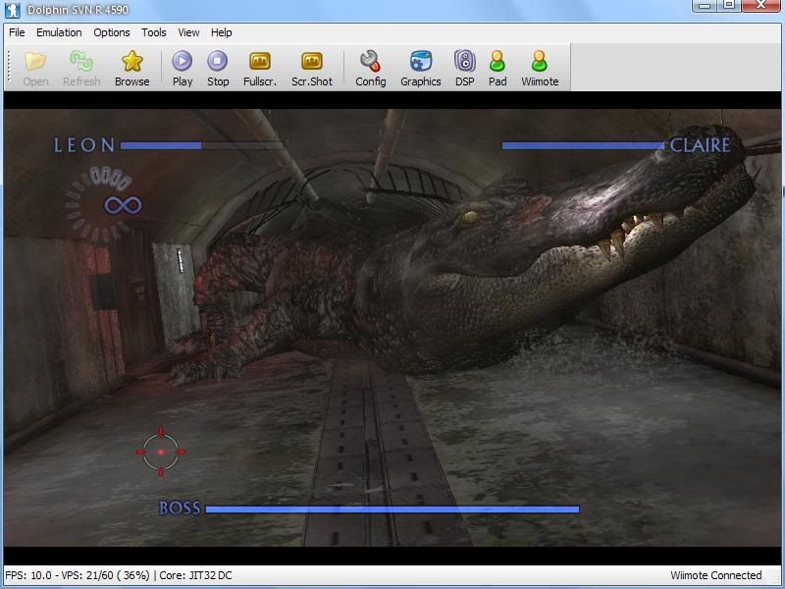
Task: Minimize the Dolphin window
Action: pos(705,5)
